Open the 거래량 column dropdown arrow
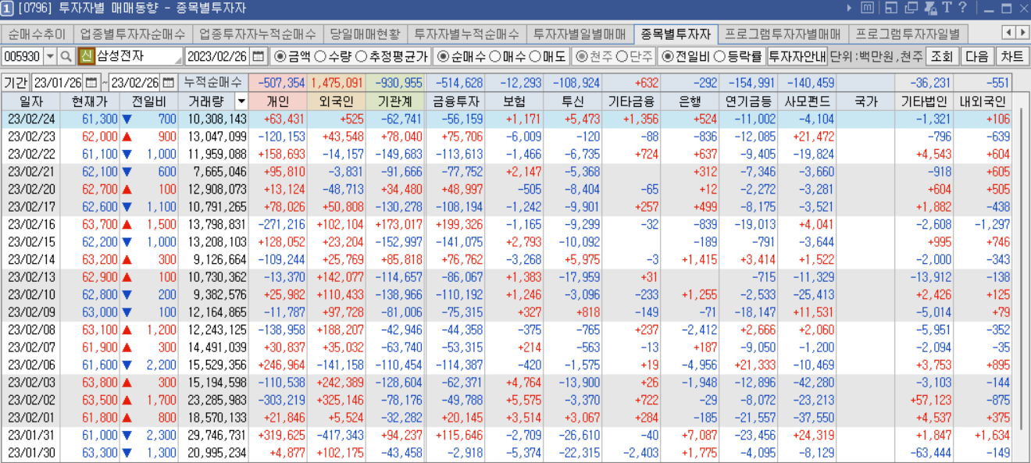1031x463 pixels. pyautogui.click(x=241, y=102)
